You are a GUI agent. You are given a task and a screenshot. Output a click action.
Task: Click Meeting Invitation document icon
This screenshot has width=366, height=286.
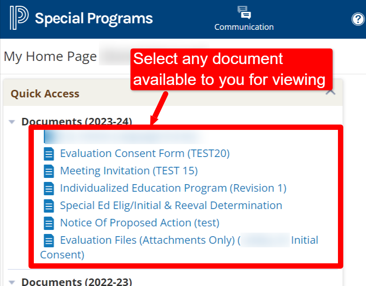49,171
